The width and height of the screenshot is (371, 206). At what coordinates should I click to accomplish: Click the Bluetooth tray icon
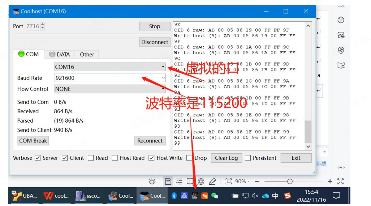pyautogui.click(x=174, y=196)
